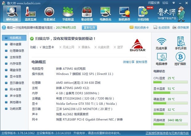
Task: Open the 温度监测 temperature monitor
Action: coord(30,14)
